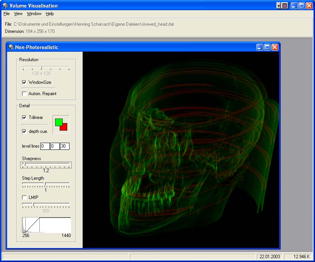This screenshot has width=315, height=262.
Task: Click the purple grid icon in title bar
Action: pyautogui.click(x=285, y=6)
